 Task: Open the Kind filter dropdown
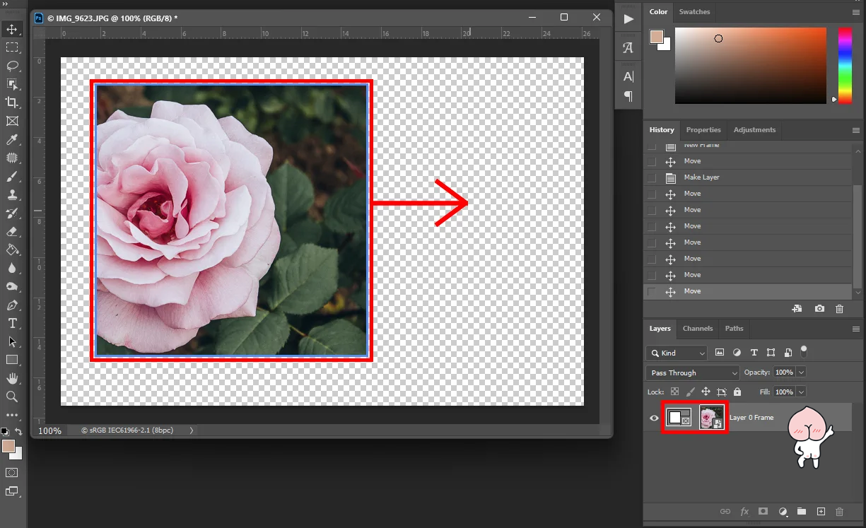(677, 353)
